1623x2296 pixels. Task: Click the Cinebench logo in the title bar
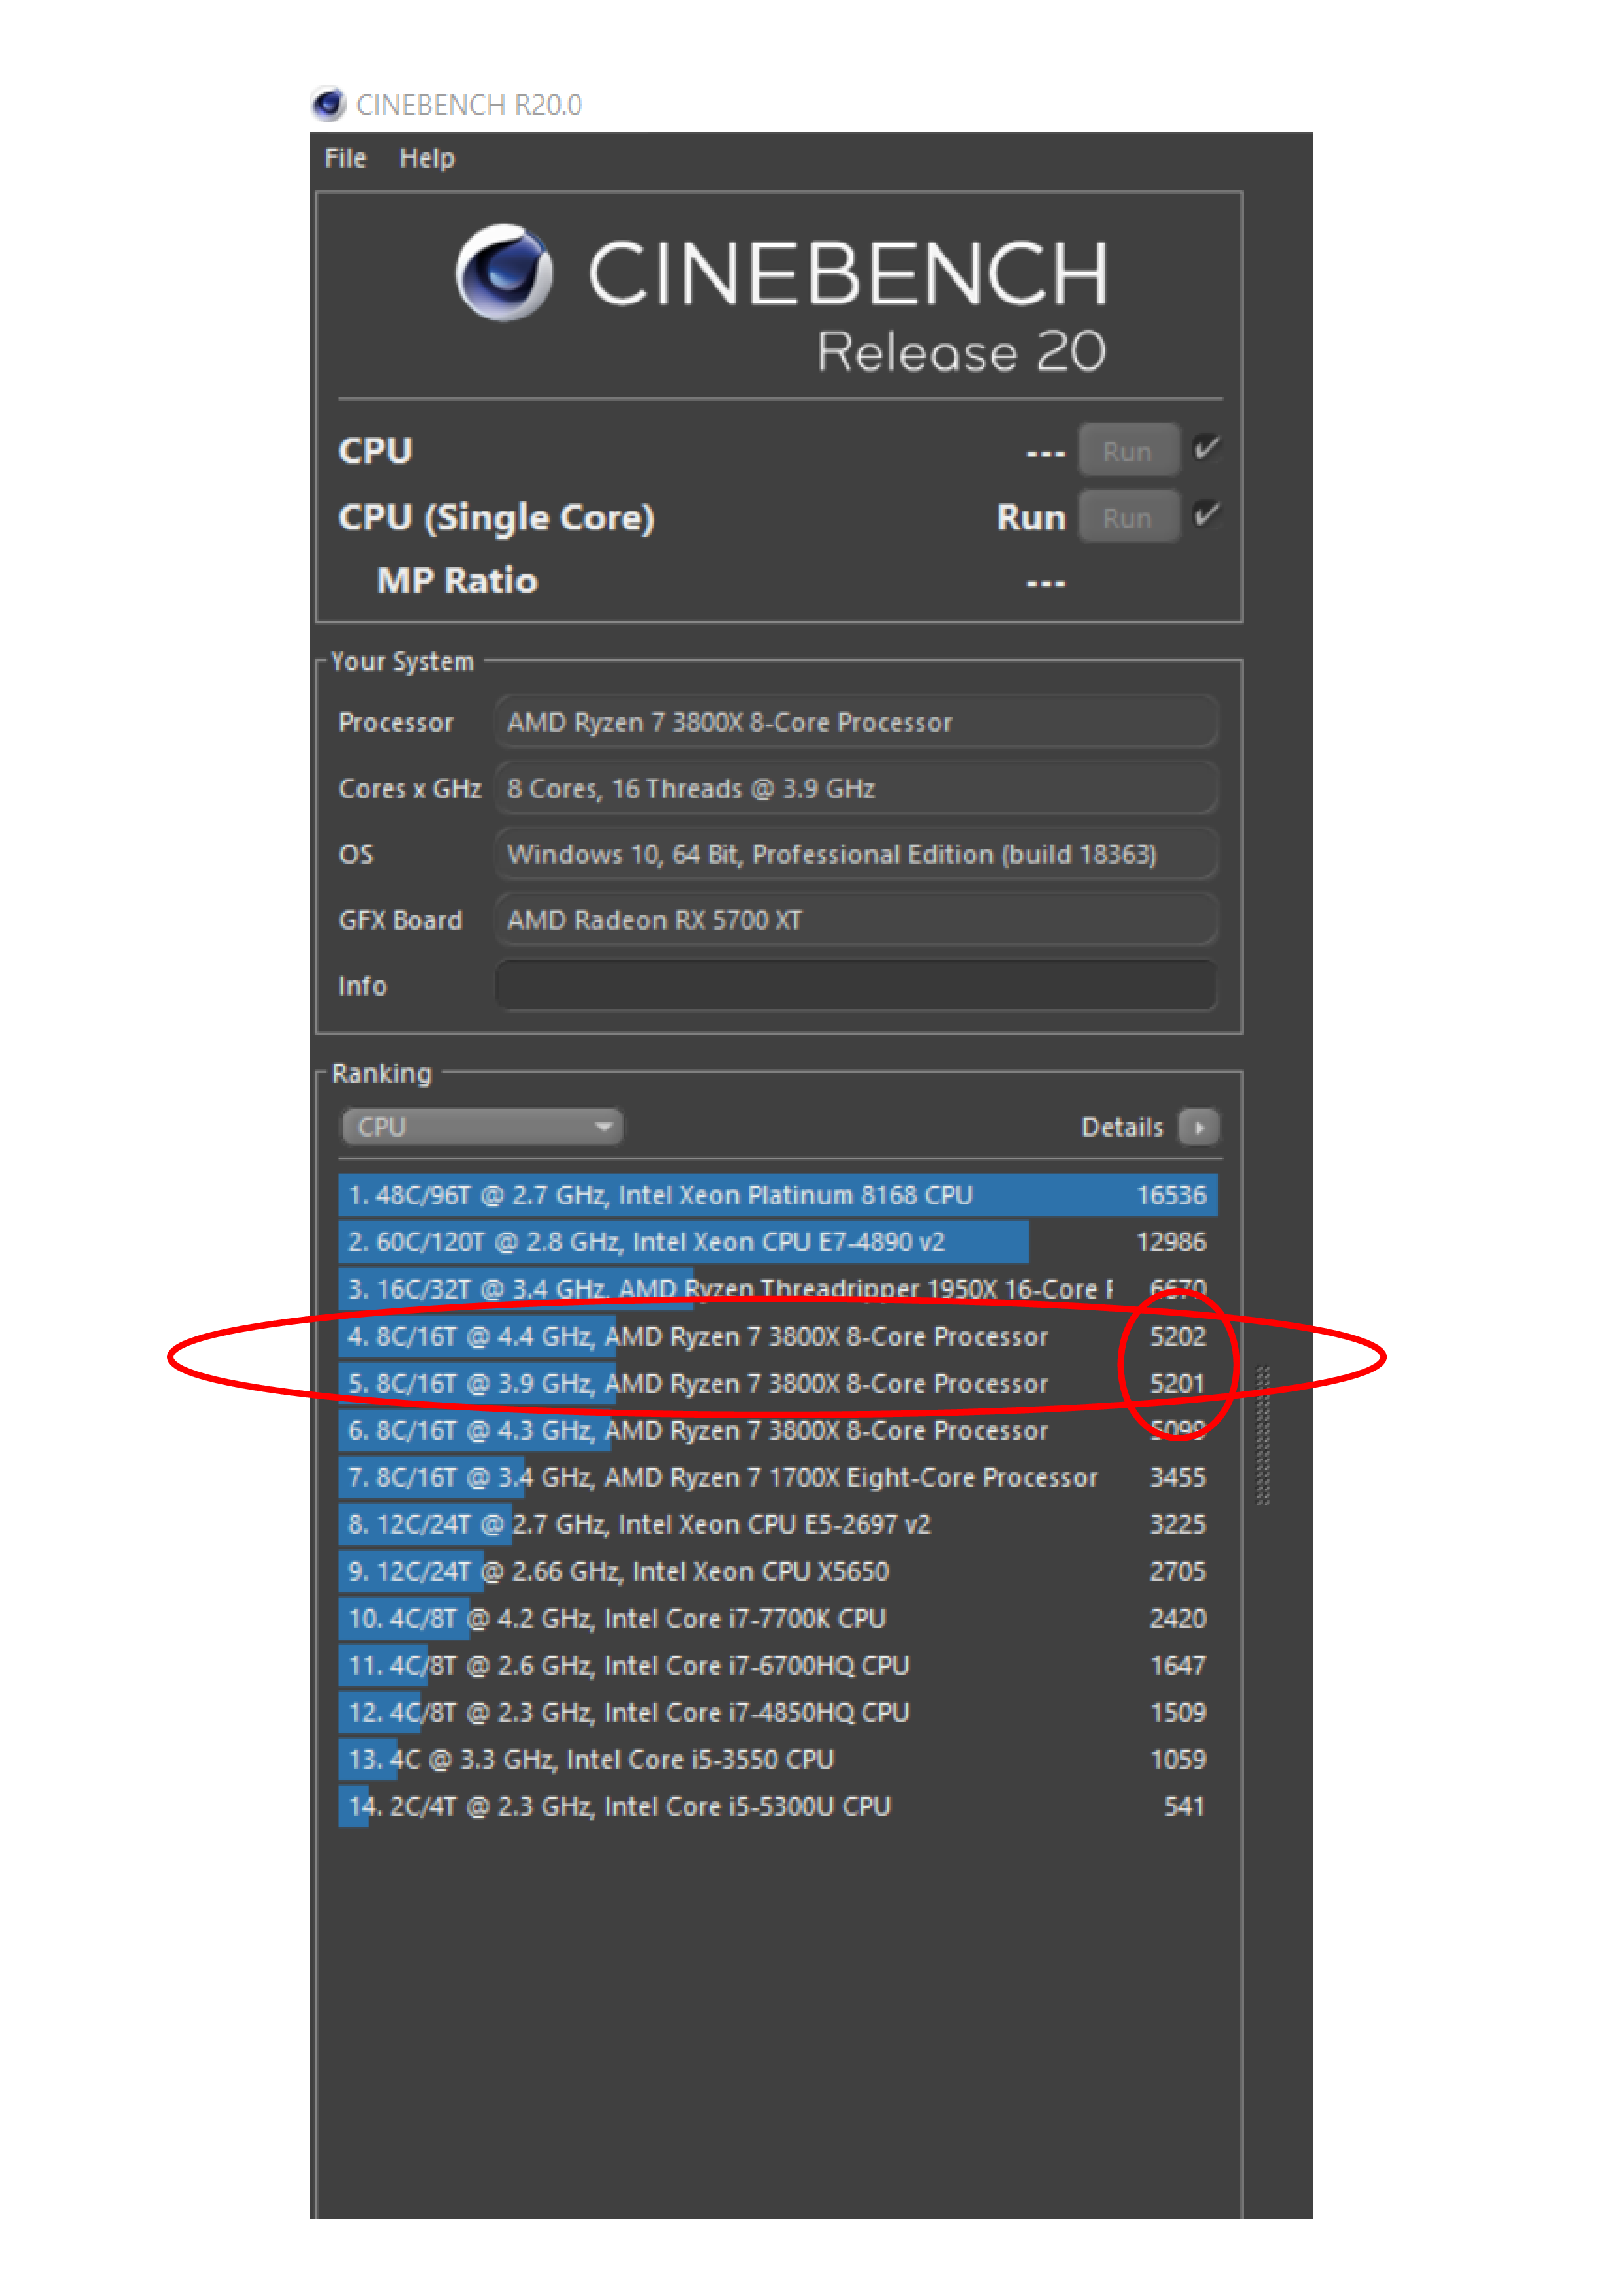click(x=330, y=104)
